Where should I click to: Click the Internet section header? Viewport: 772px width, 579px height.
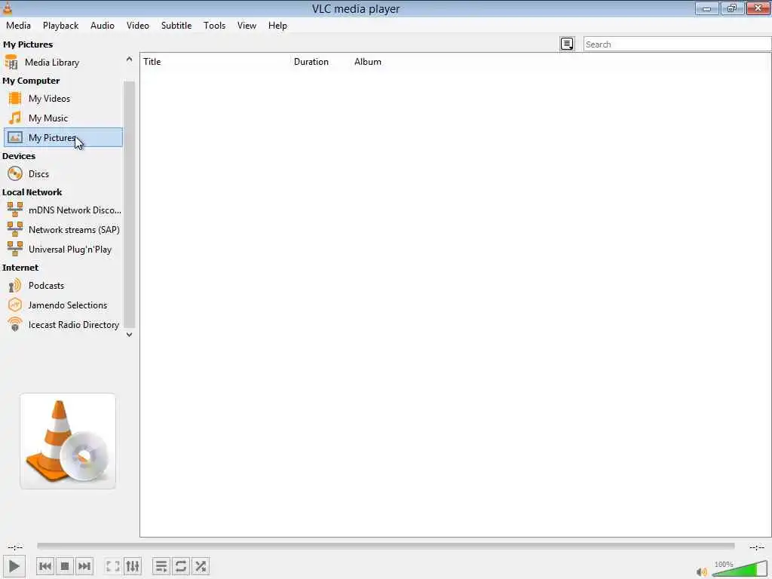pos(20,268)
